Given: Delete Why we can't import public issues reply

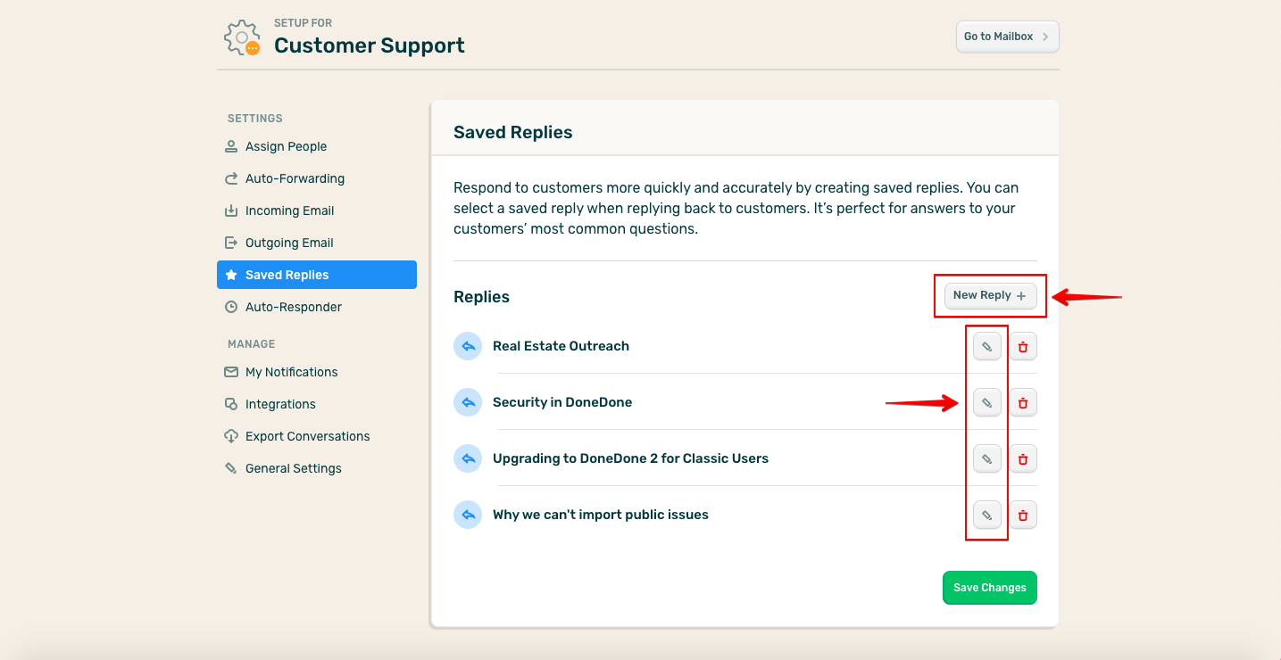Looking at the screenshot, I should pos(1023,515).
